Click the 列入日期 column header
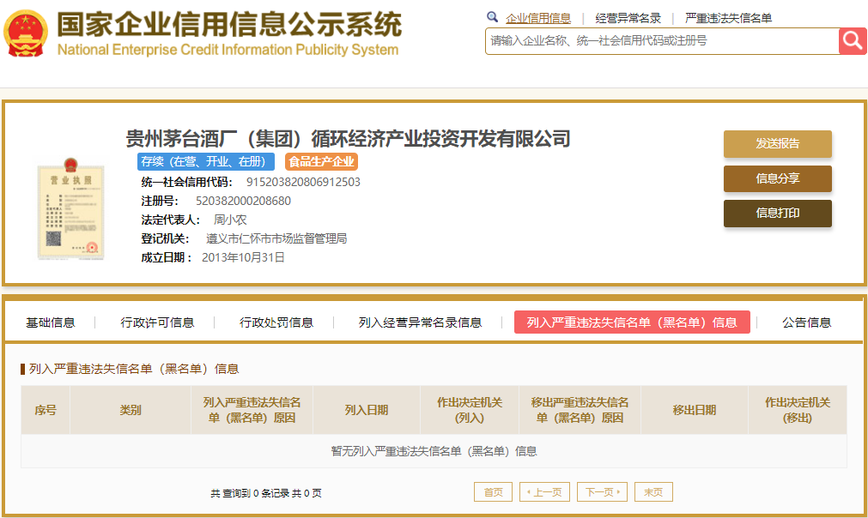 pos(367,410)
